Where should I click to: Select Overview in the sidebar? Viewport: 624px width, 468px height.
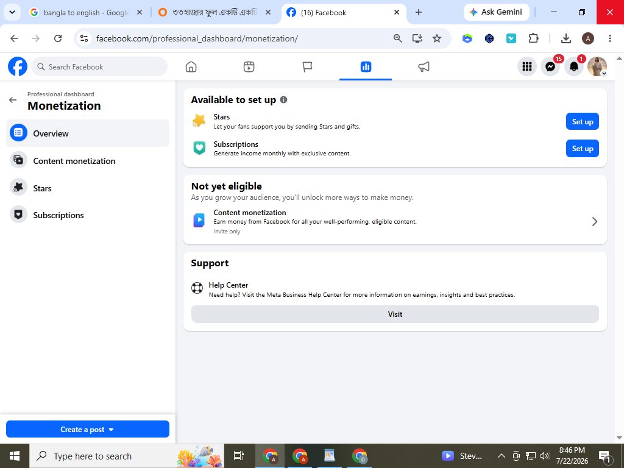point(88,133)
